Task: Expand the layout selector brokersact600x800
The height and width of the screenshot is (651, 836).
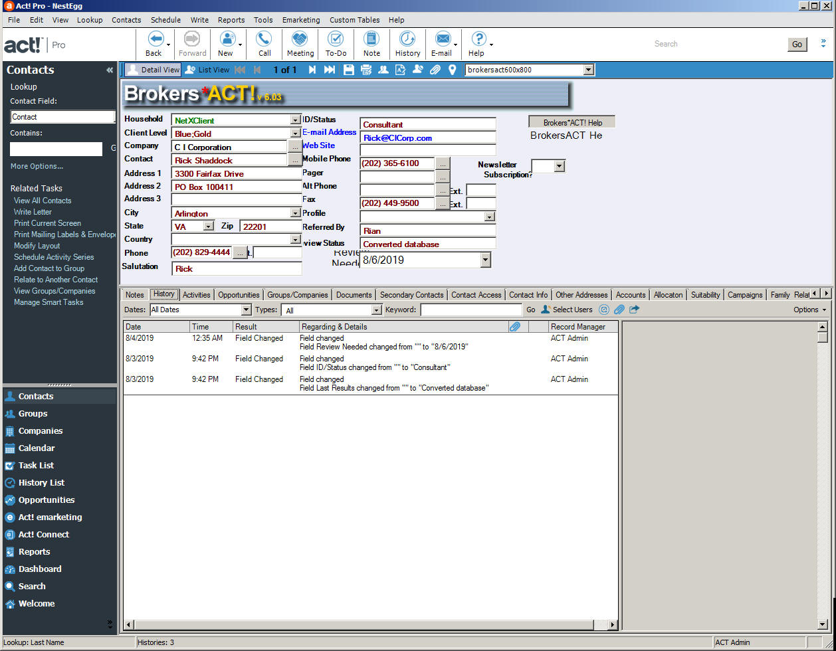Action: pos(588,70)
